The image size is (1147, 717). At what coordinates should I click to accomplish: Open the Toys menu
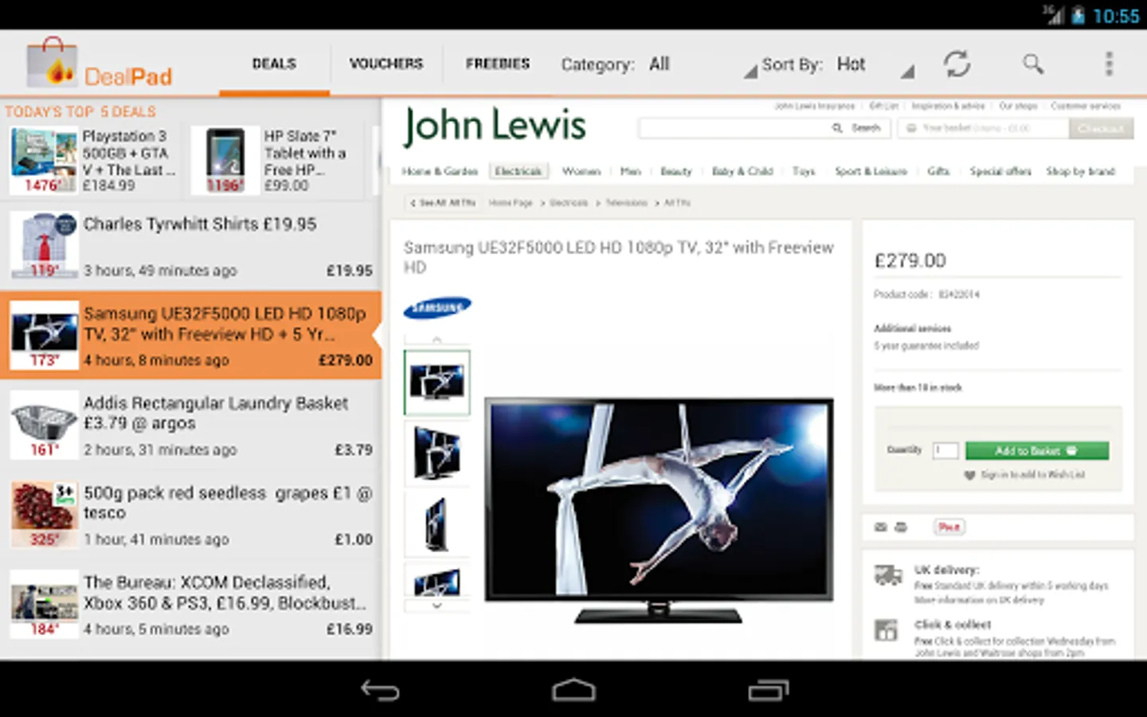804,171
